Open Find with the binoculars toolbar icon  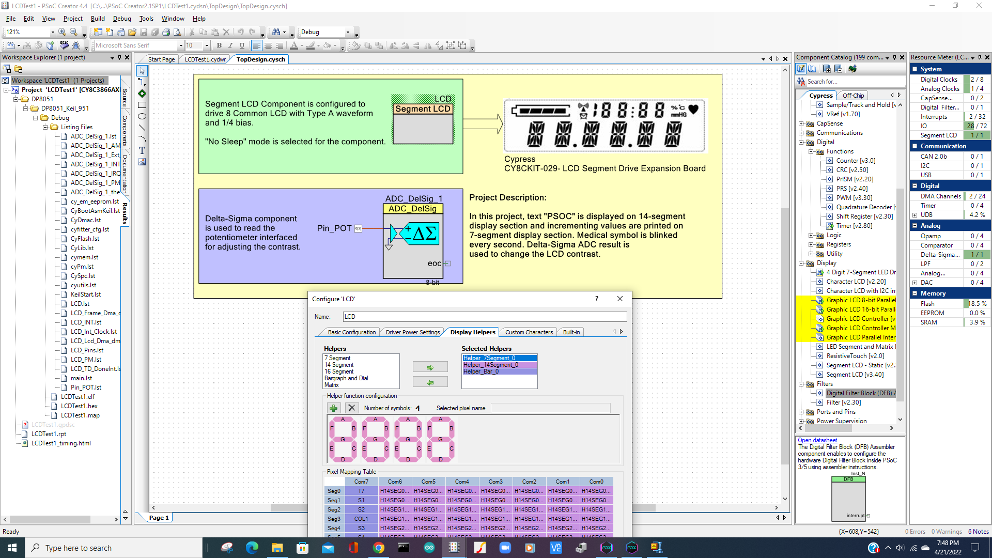pos(276,32)
